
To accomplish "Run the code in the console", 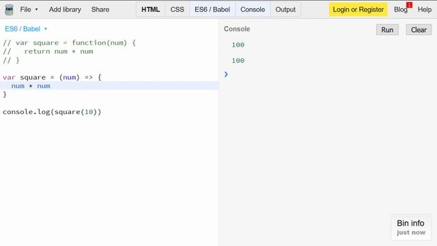I will coord(387,30).
